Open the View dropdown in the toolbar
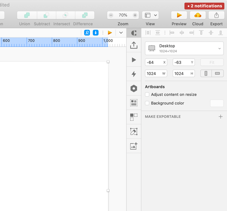Viewport: 227px width, 211px height. coord(150,15)
